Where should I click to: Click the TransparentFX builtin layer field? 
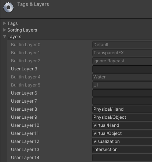pos(122,53)
